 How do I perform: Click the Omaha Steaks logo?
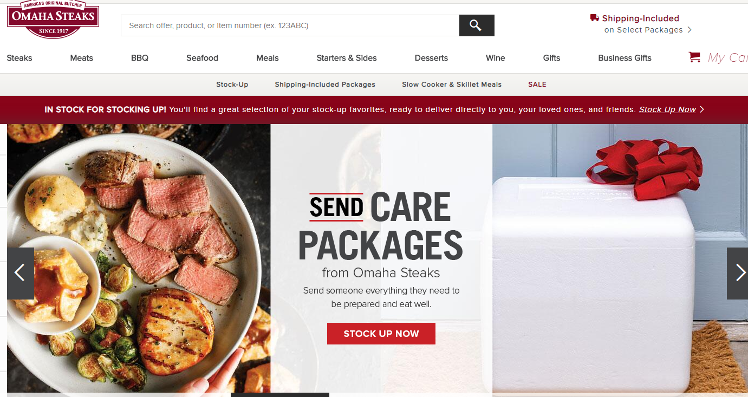click(53, 19)
